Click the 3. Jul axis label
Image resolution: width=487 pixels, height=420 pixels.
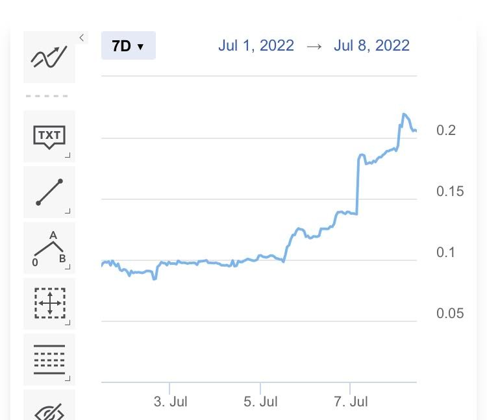point(171,401)
